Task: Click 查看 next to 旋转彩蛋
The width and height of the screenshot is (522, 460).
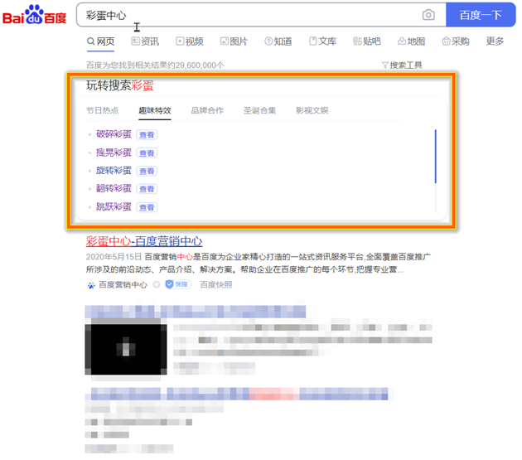Action: 147,171
